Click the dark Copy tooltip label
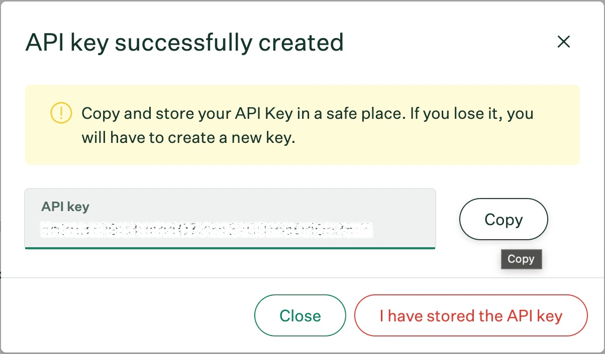 pos(521,259)
